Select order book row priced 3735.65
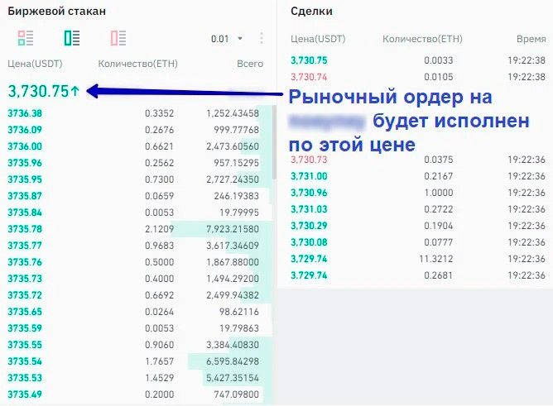This screenshot has height=406, width=553. click(x=136, y=312)
